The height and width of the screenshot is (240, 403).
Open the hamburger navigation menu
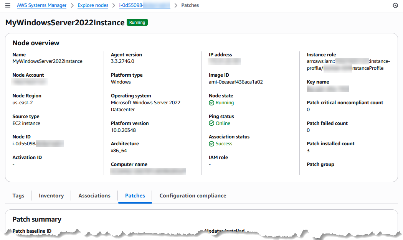7,5
